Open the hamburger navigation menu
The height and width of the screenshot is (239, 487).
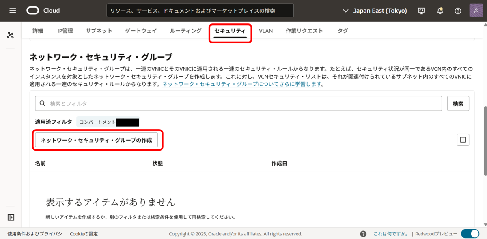pos(13,11)
